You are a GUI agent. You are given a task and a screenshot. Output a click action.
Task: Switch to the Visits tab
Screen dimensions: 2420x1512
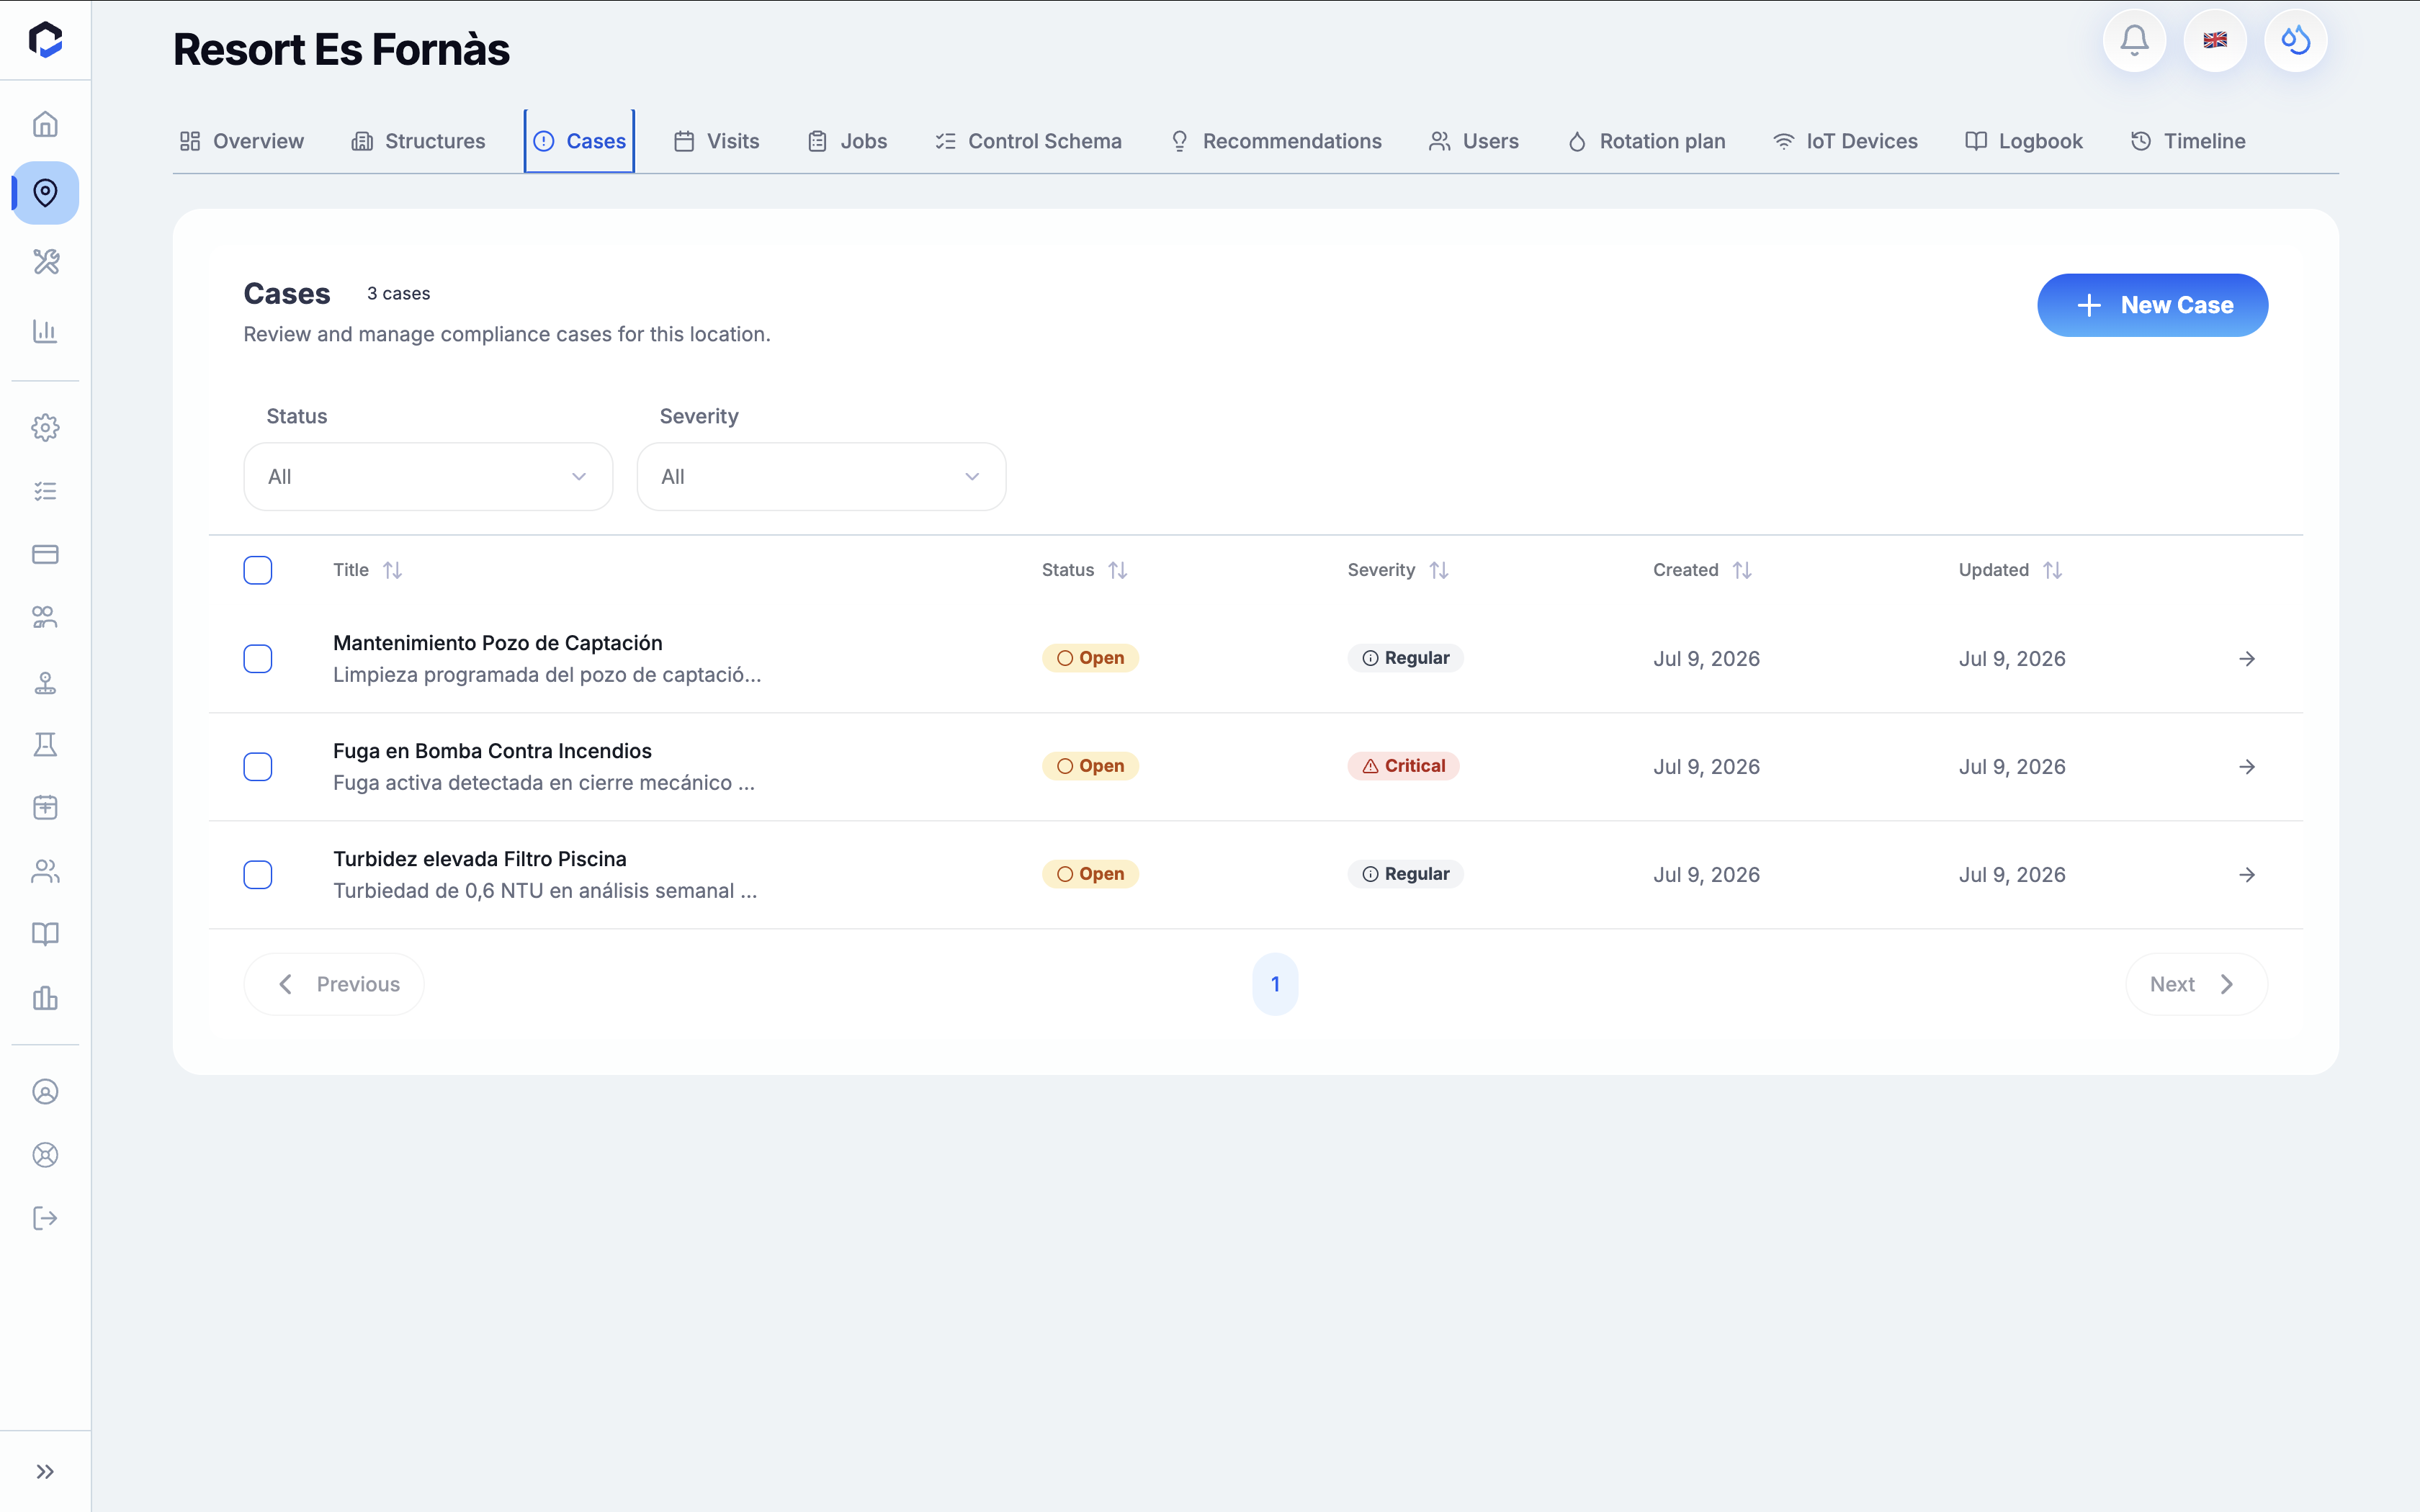click(x=716, y=141)
